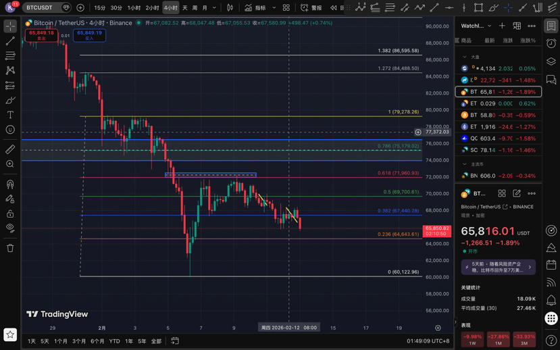The image size is (560, 350).
Task: Delete drawings with the trash icon
Action: click(10, 248)
